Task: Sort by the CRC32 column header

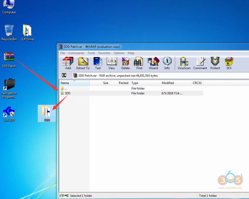Action: point(194,83)
